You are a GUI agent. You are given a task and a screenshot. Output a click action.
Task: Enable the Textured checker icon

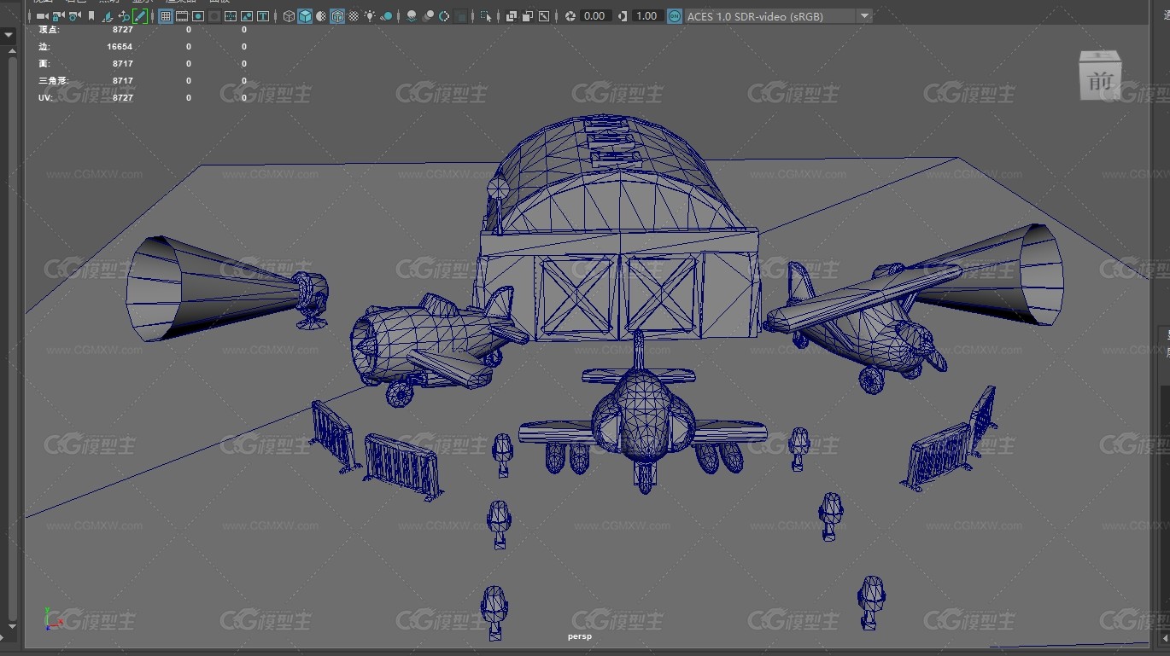click(x=354, y=16)
